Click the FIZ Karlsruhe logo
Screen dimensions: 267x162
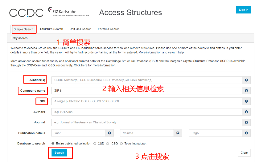click(68, 12)
